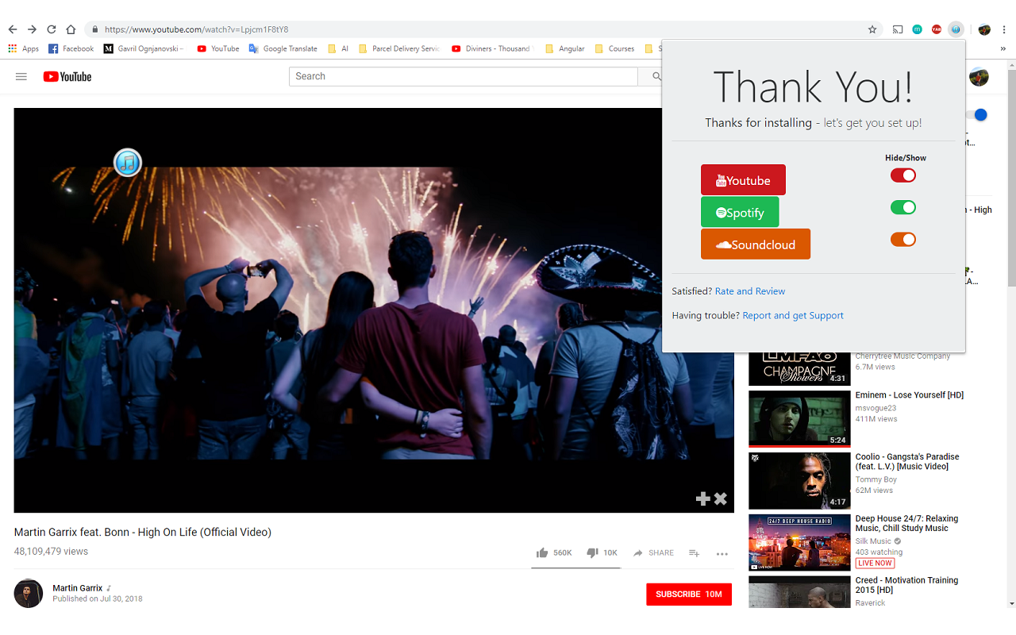Open the Report and get Support link
The width and height of the screenshot is (1016, 635).
[793, 315]
